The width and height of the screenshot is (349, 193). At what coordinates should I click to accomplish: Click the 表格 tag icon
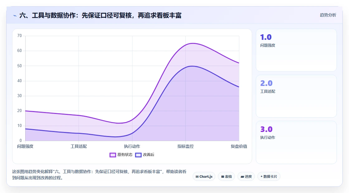pyautogui.click(x=222, y=177)
